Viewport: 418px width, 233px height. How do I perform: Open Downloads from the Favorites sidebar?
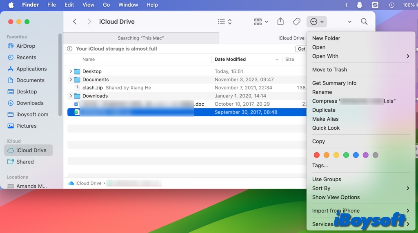click(30, 103)
